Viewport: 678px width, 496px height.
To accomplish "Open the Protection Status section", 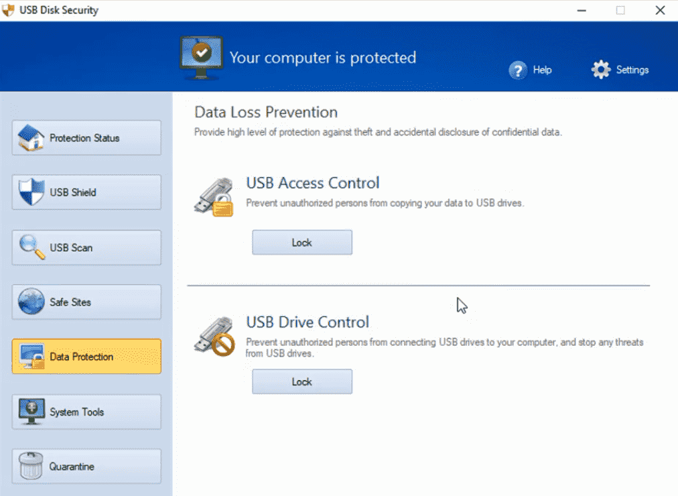I will (86, 138).
